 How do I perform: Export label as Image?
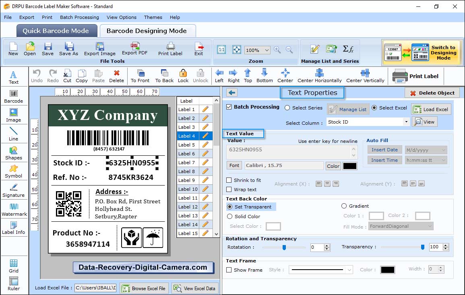(x=100, y=49)
